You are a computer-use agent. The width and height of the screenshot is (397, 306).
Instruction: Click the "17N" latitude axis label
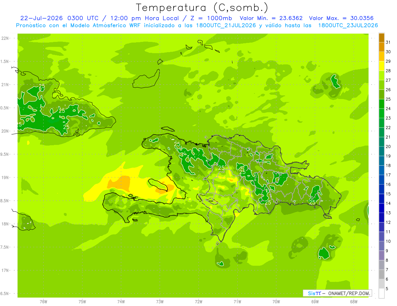tap(5, 271)
